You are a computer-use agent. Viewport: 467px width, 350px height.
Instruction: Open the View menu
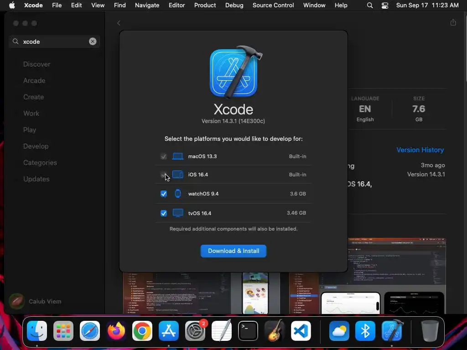tap(98, 5)
